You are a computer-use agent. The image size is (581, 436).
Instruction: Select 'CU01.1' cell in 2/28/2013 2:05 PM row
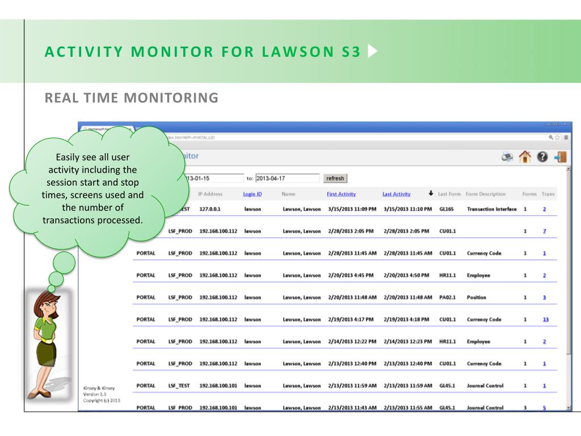coord(447,231)
